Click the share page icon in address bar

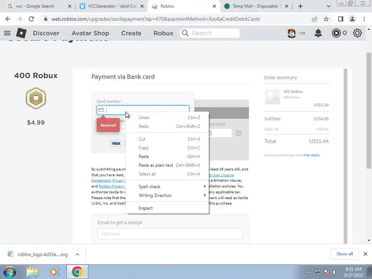pyautogui.click(x=315, y=19)
